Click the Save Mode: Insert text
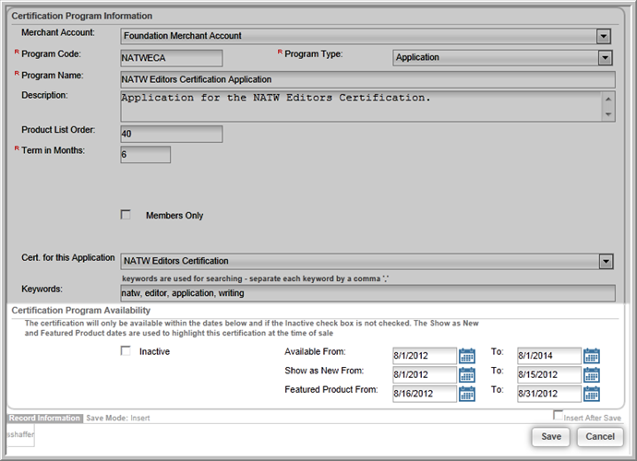This screenshot has height=461, width=637. point(118,418)
